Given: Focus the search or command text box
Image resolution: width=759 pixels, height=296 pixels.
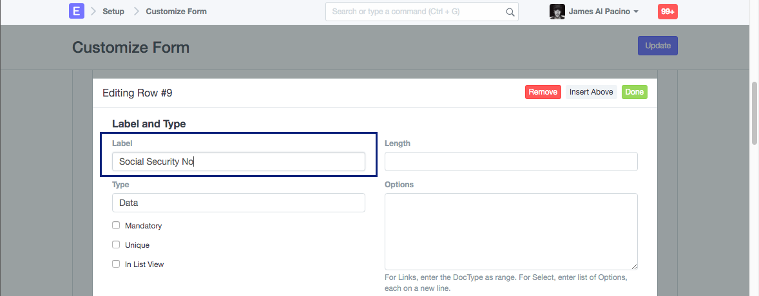Looking at the screenshot, I should pyautogui.click(x=416, y=12).
